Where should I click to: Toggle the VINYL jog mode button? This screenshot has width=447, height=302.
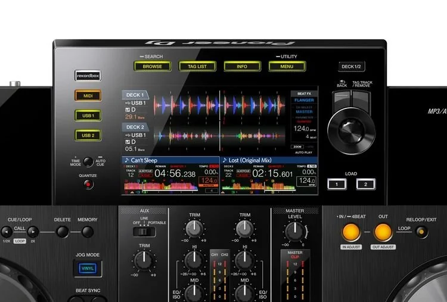point(88,269)
